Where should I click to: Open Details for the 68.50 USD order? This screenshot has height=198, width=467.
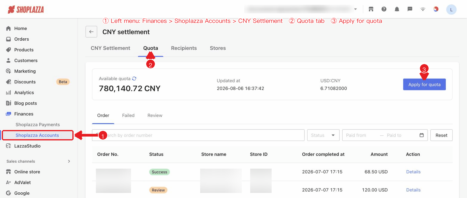coord(413,172)
